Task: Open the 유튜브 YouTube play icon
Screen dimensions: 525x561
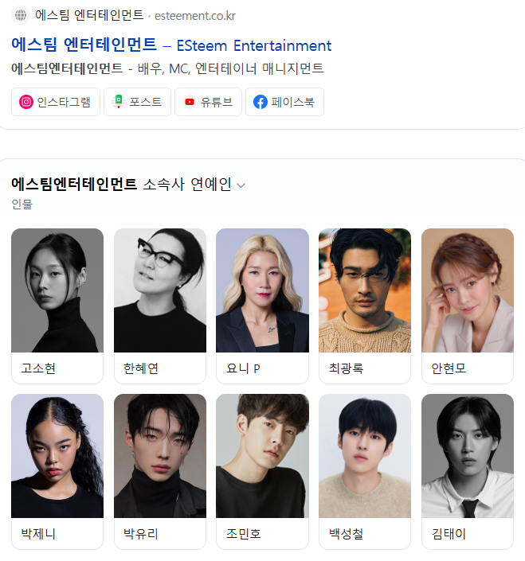Action: 190,102
